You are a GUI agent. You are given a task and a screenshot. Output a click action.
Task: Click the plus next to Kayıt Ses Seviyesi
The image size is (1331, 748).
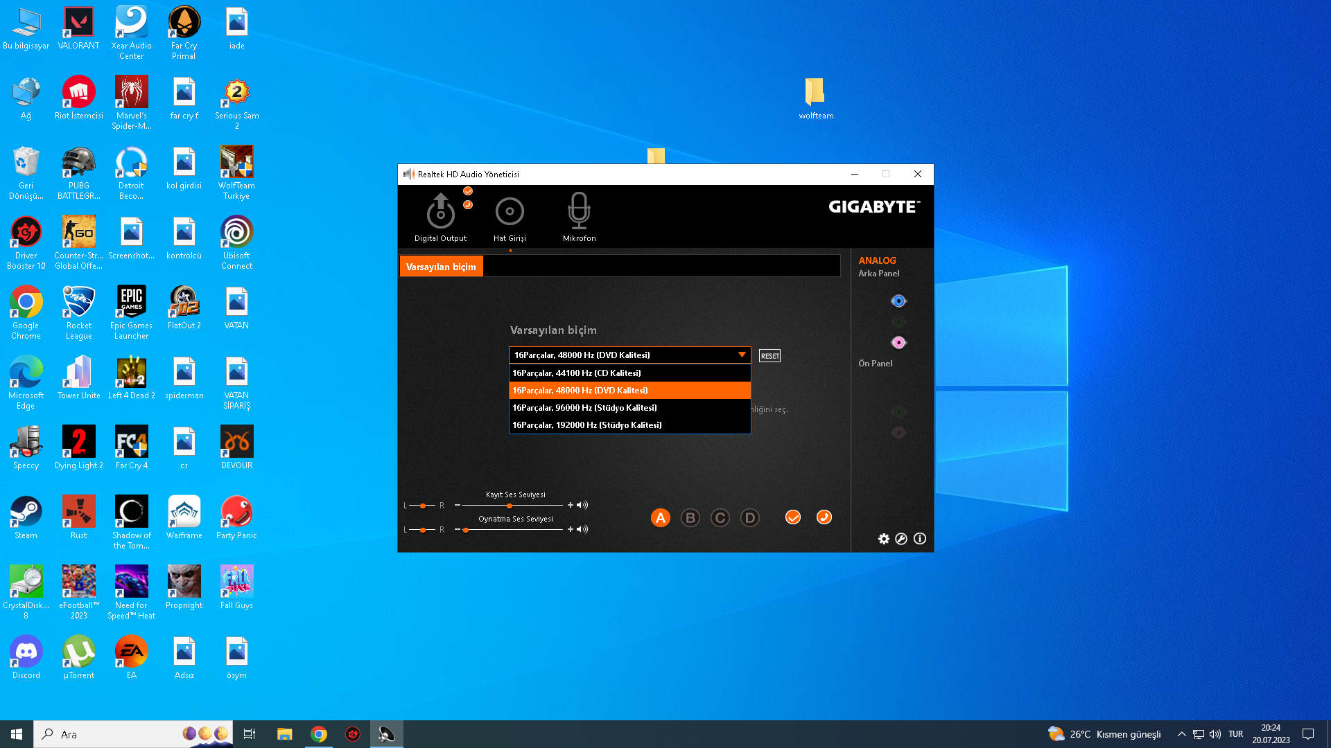(571, 505)
